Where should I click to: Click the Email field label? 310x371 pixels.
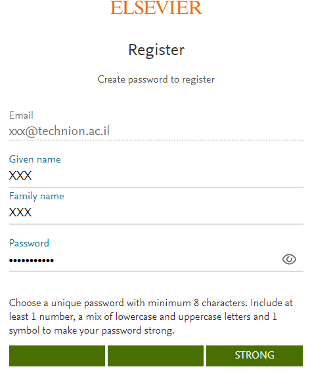21,115
